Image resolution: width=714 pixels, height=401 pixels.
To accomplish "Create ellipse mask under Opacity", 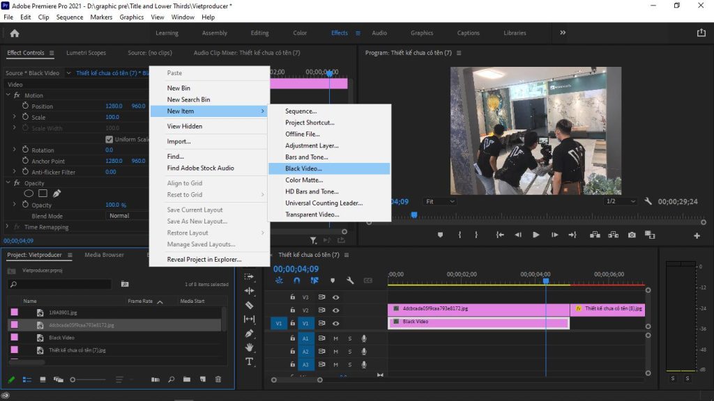I will 29,194.
